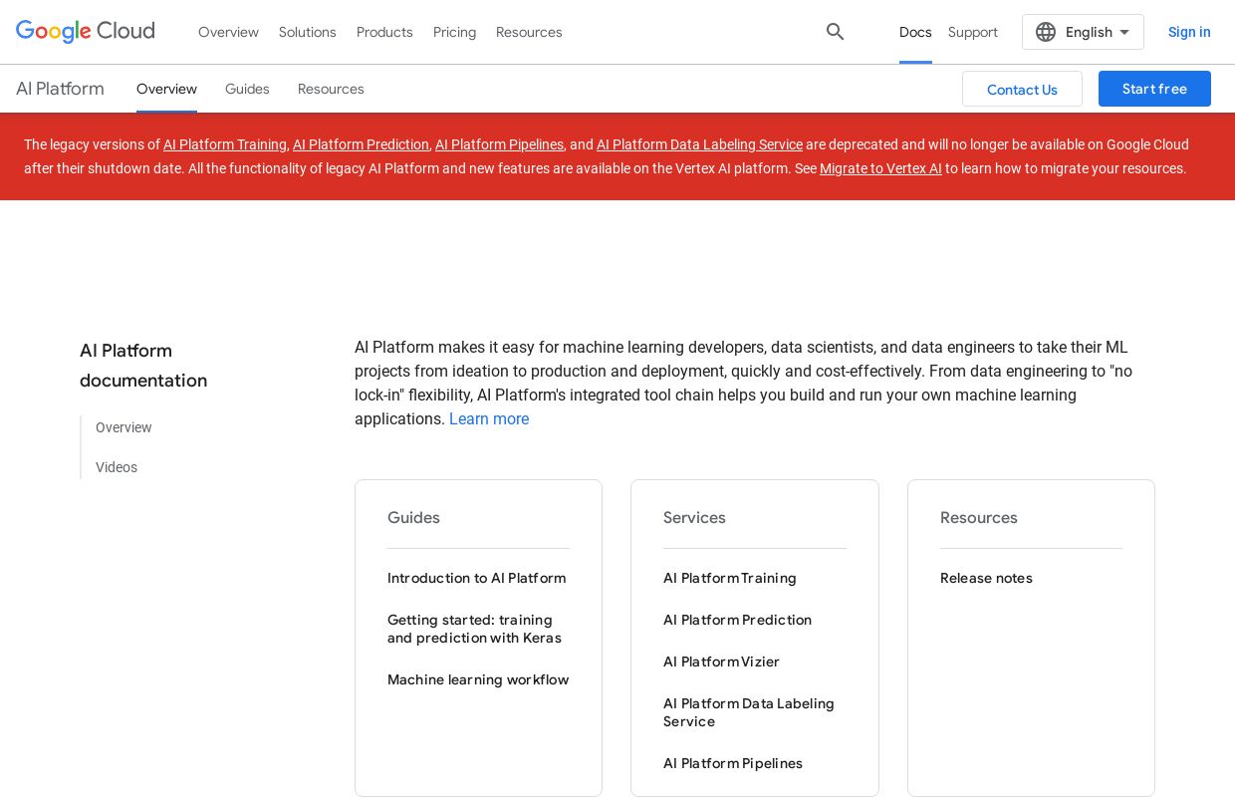Open AI Platform Training in Services card
The image size is (1235, 797).
coord(730,578)
